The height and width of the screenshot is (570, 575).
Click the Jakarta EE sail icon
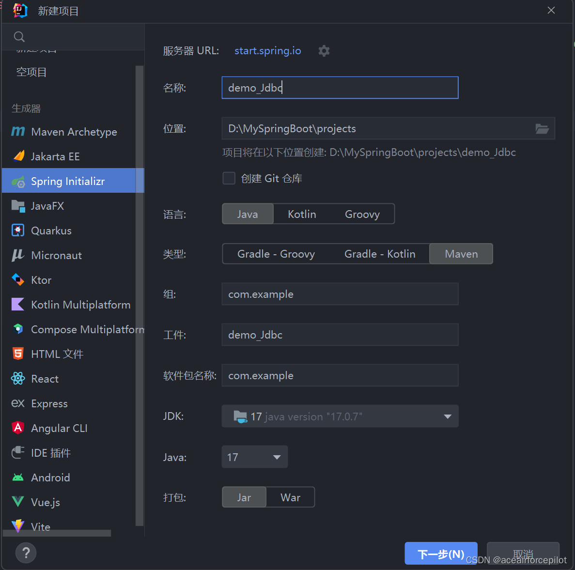[x=18, y=156]
